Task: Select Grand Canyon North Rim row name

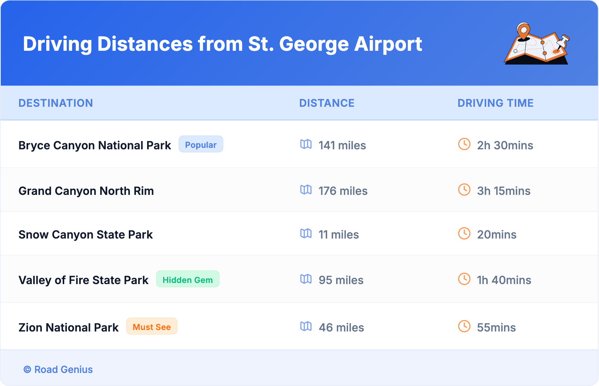Action: [86, 191]
